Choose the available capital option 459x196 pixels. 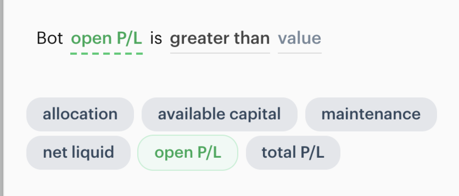point(219,114)
